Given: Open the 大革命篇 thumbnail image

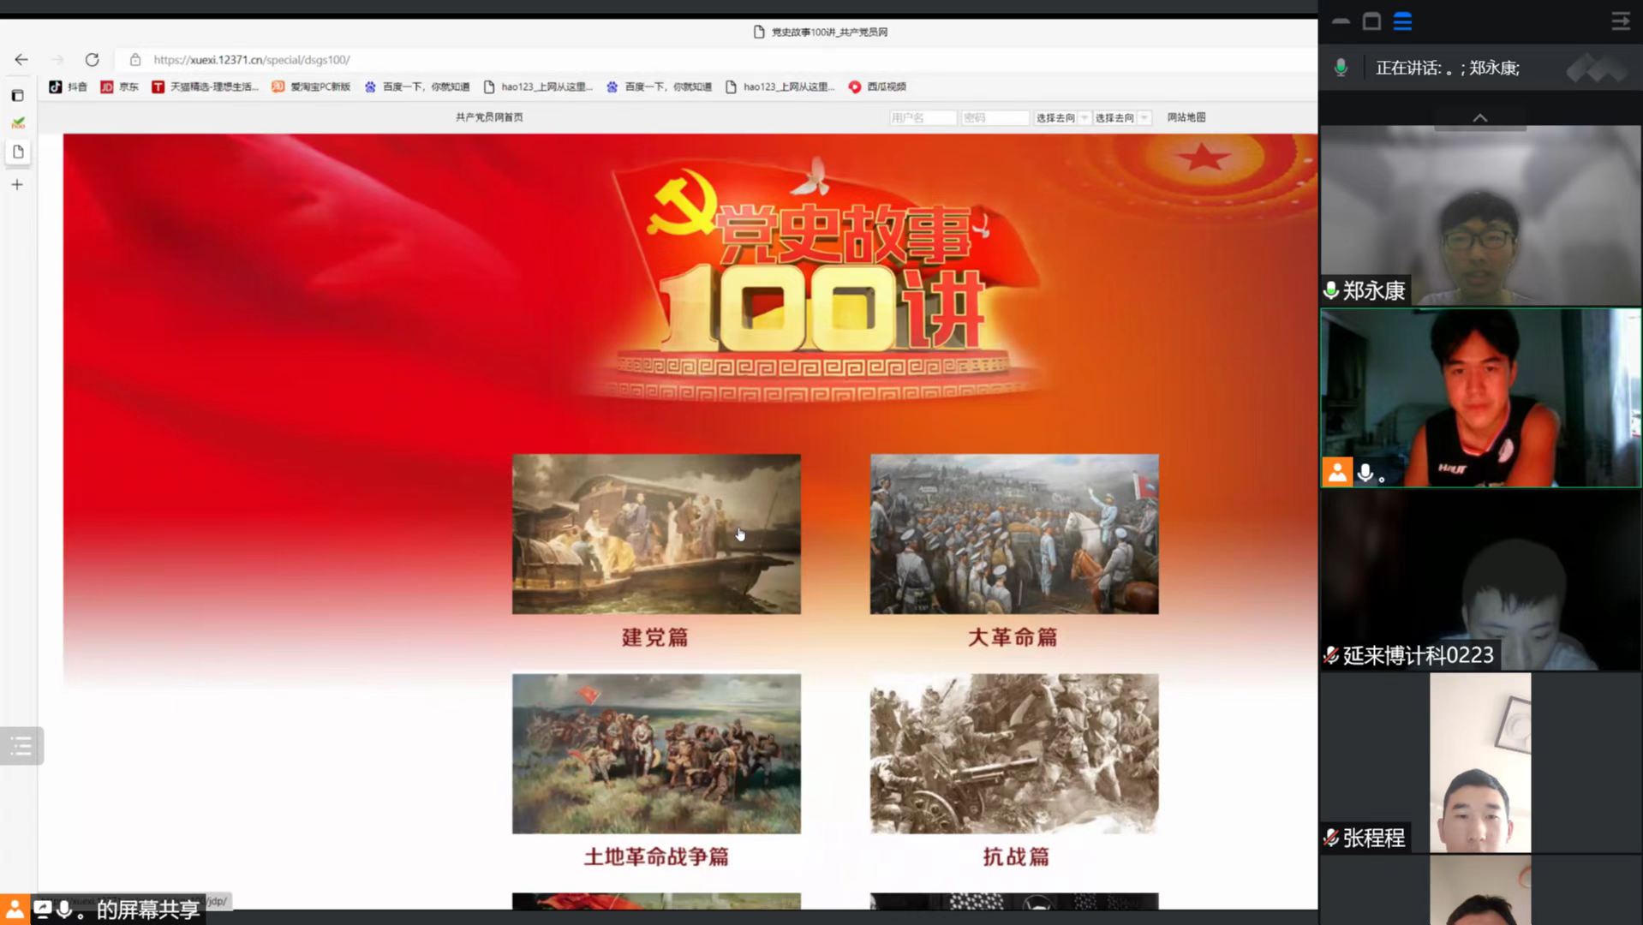Looking at the screenshot, I should pyautogui.click(x=1014, y=534).
